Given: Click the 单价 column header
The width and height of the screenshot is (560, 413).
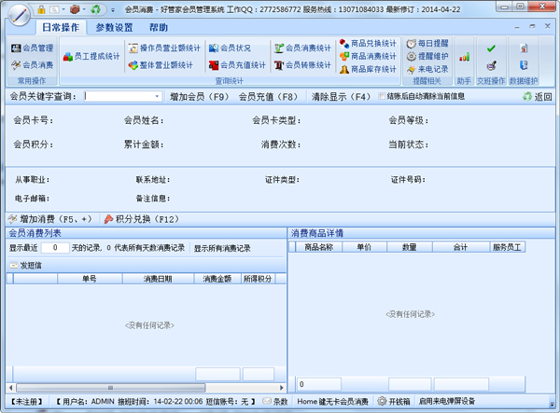Looking at the screenshot, I should (x=364, y=247).
